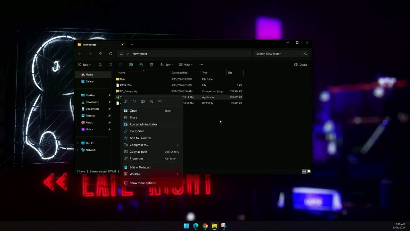This screenshot has height=231, width=410.
Task: Launch Microsoft Edge from the taskbar
Action: (196, 226)
